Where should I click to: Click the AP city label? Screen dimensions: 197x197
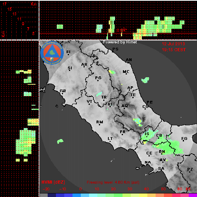pyautogui.click(x=130, y=88)
